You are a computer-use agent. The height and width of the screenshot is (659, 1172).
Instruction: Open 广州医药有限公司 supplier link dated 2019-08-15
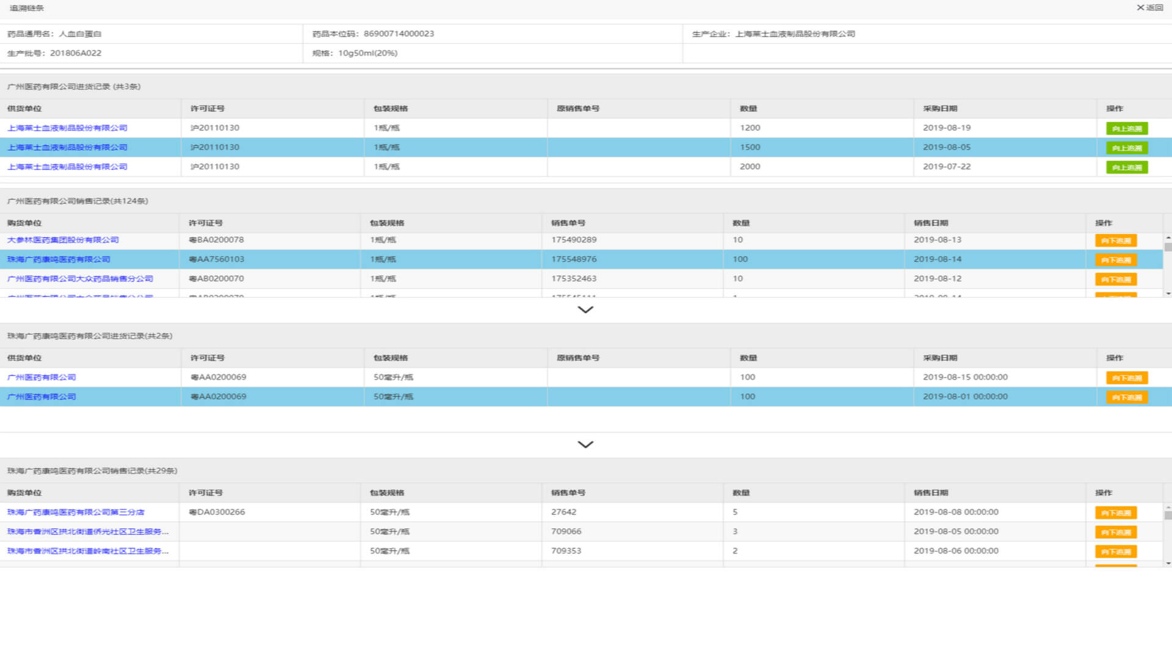(x=42, y=377)
